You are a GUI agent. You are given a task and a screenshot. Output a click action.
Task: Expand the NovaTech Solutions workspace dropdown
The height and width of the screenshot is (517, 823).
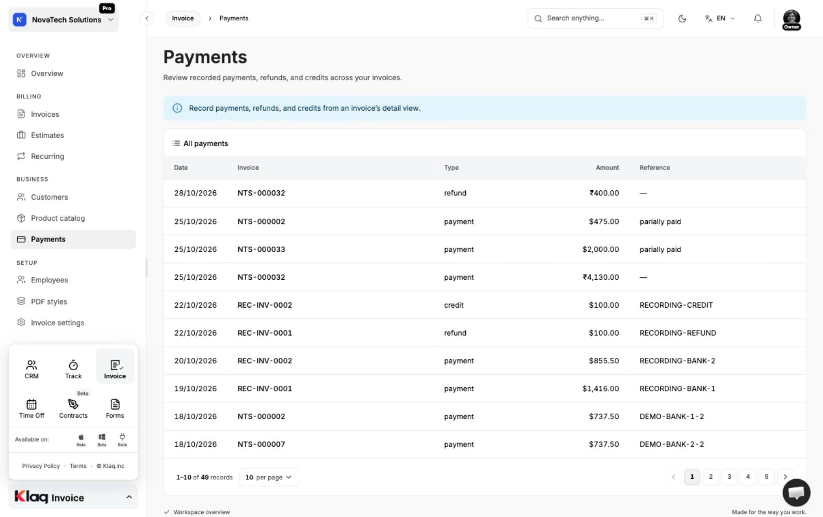64,20
